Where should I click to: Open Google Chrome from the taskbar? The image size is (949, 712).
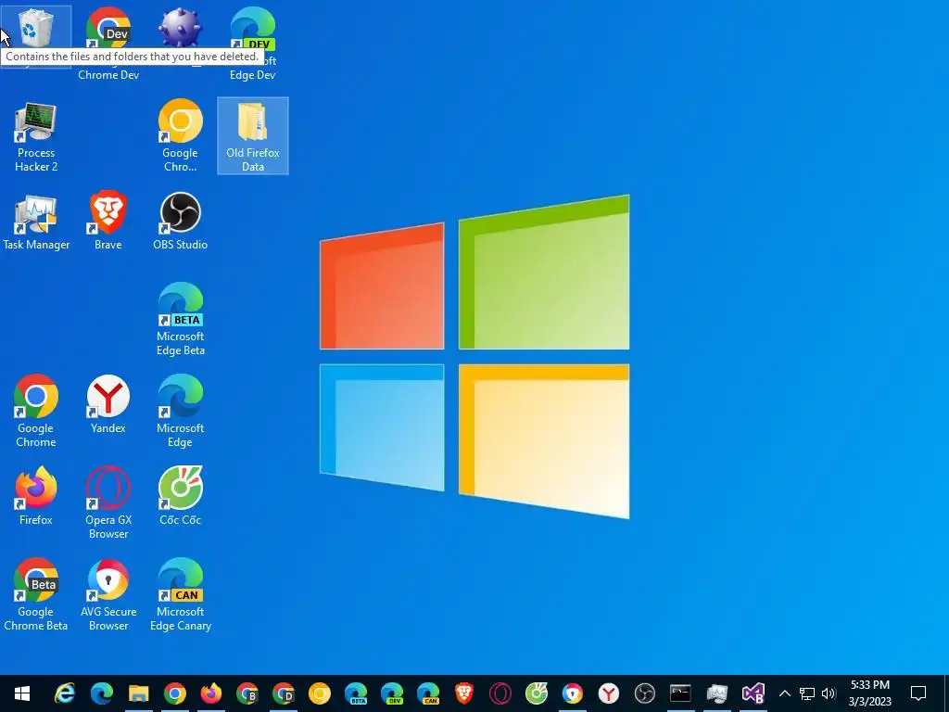click(175, 693)
